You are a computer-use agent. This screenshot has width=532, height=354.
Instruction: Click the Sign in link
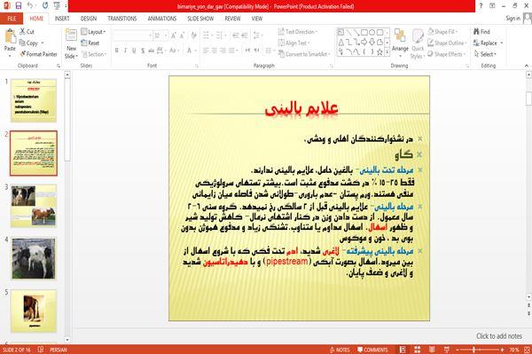point(512,19)
